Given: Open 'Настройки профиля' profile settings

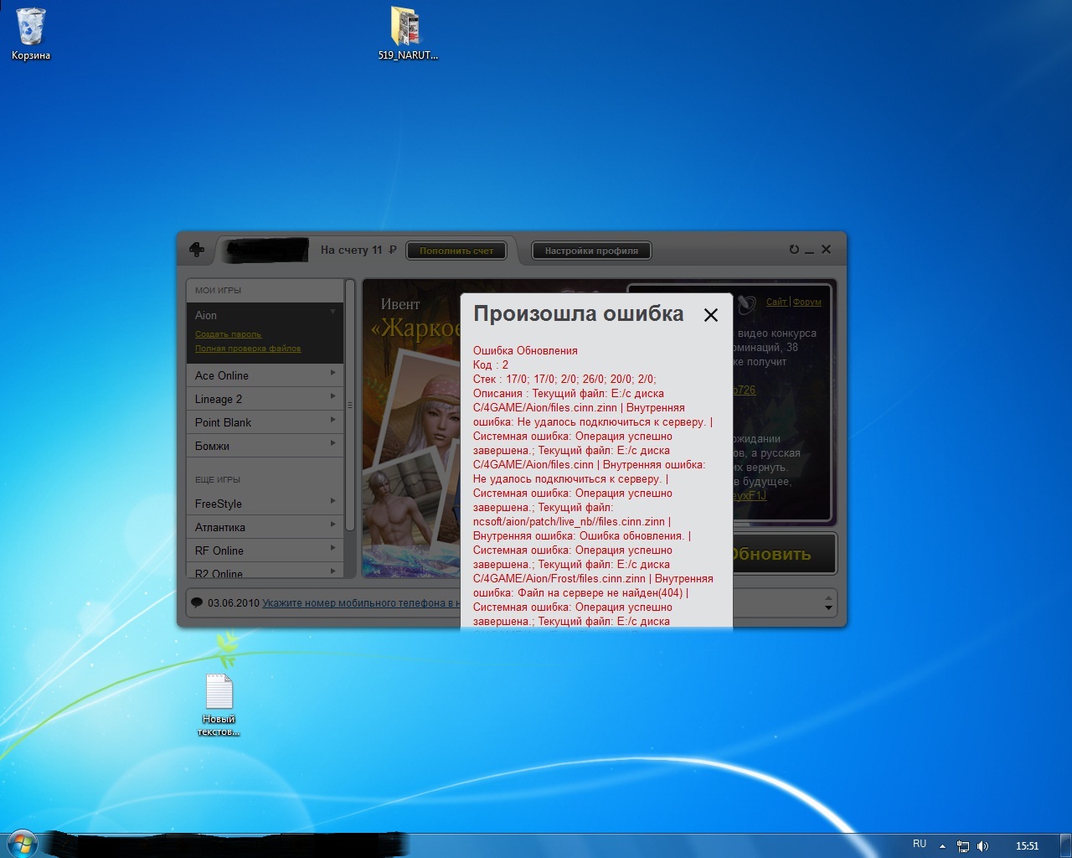Looking at the screenshot, I should click(x=591, y=251).
